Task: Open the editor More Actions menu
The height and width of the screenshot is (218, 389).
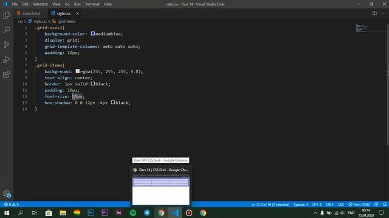Action: 384,13
